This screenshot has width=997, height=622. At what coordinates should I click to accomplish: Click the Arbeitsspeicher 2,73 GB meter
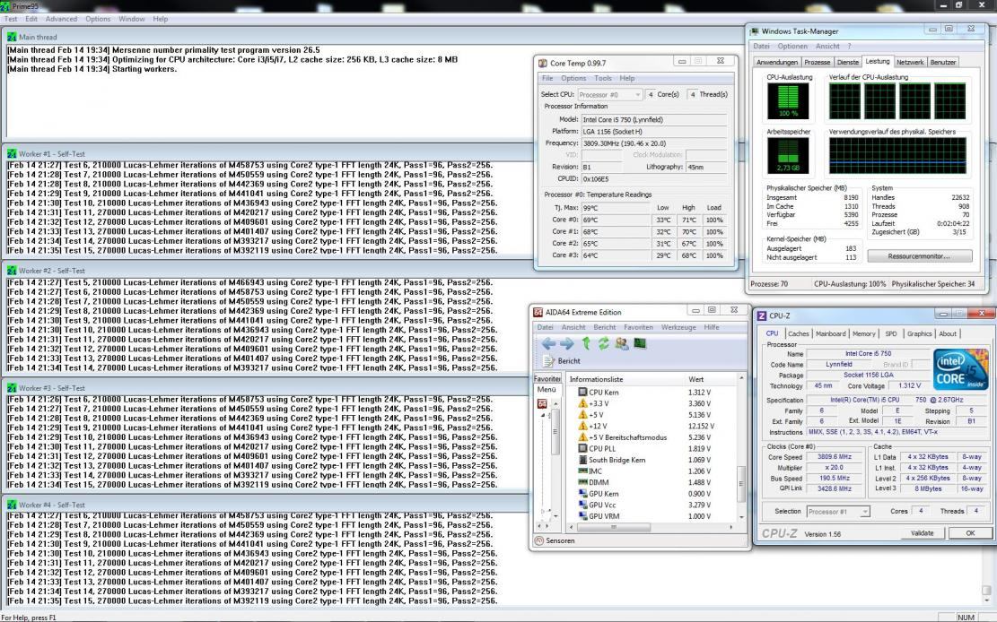(788, 156)
